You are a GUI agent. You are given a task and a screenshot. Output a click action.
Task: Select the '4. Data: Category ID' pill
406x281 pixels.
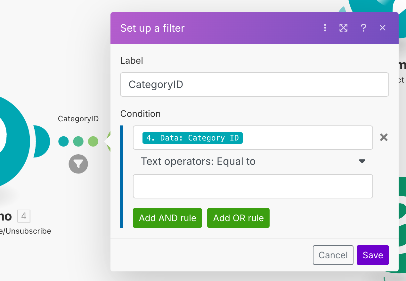point(192,138)
